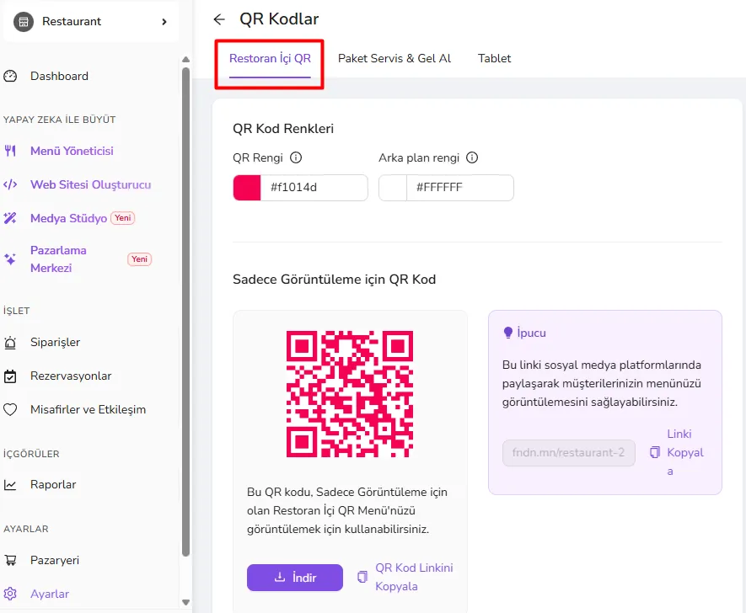Expand the Restaurant selector chevron
The width and height of the screenshot is (746, 613).
(164, 22)
